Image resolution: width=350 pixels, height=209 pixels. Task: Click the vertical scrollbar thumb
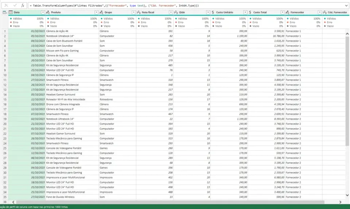347,91
